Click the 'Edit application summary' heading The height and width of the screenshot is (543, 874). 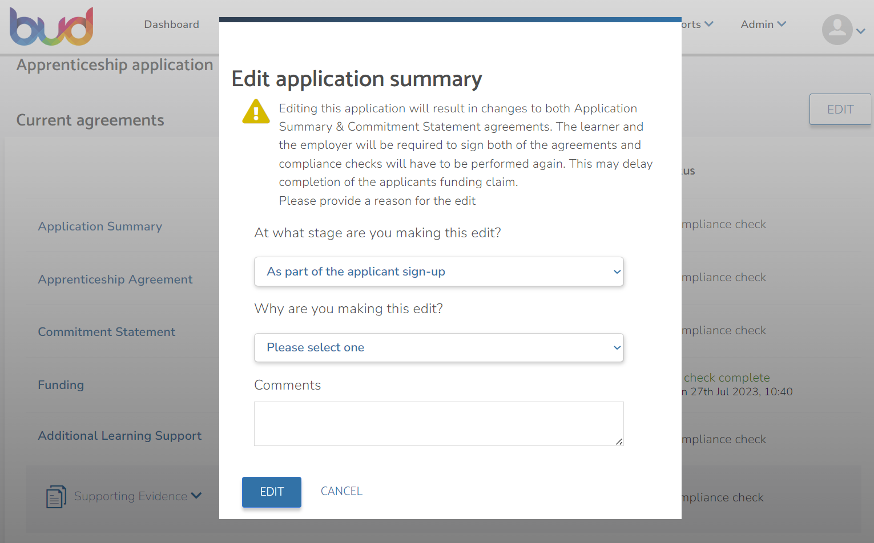(357, 79)
